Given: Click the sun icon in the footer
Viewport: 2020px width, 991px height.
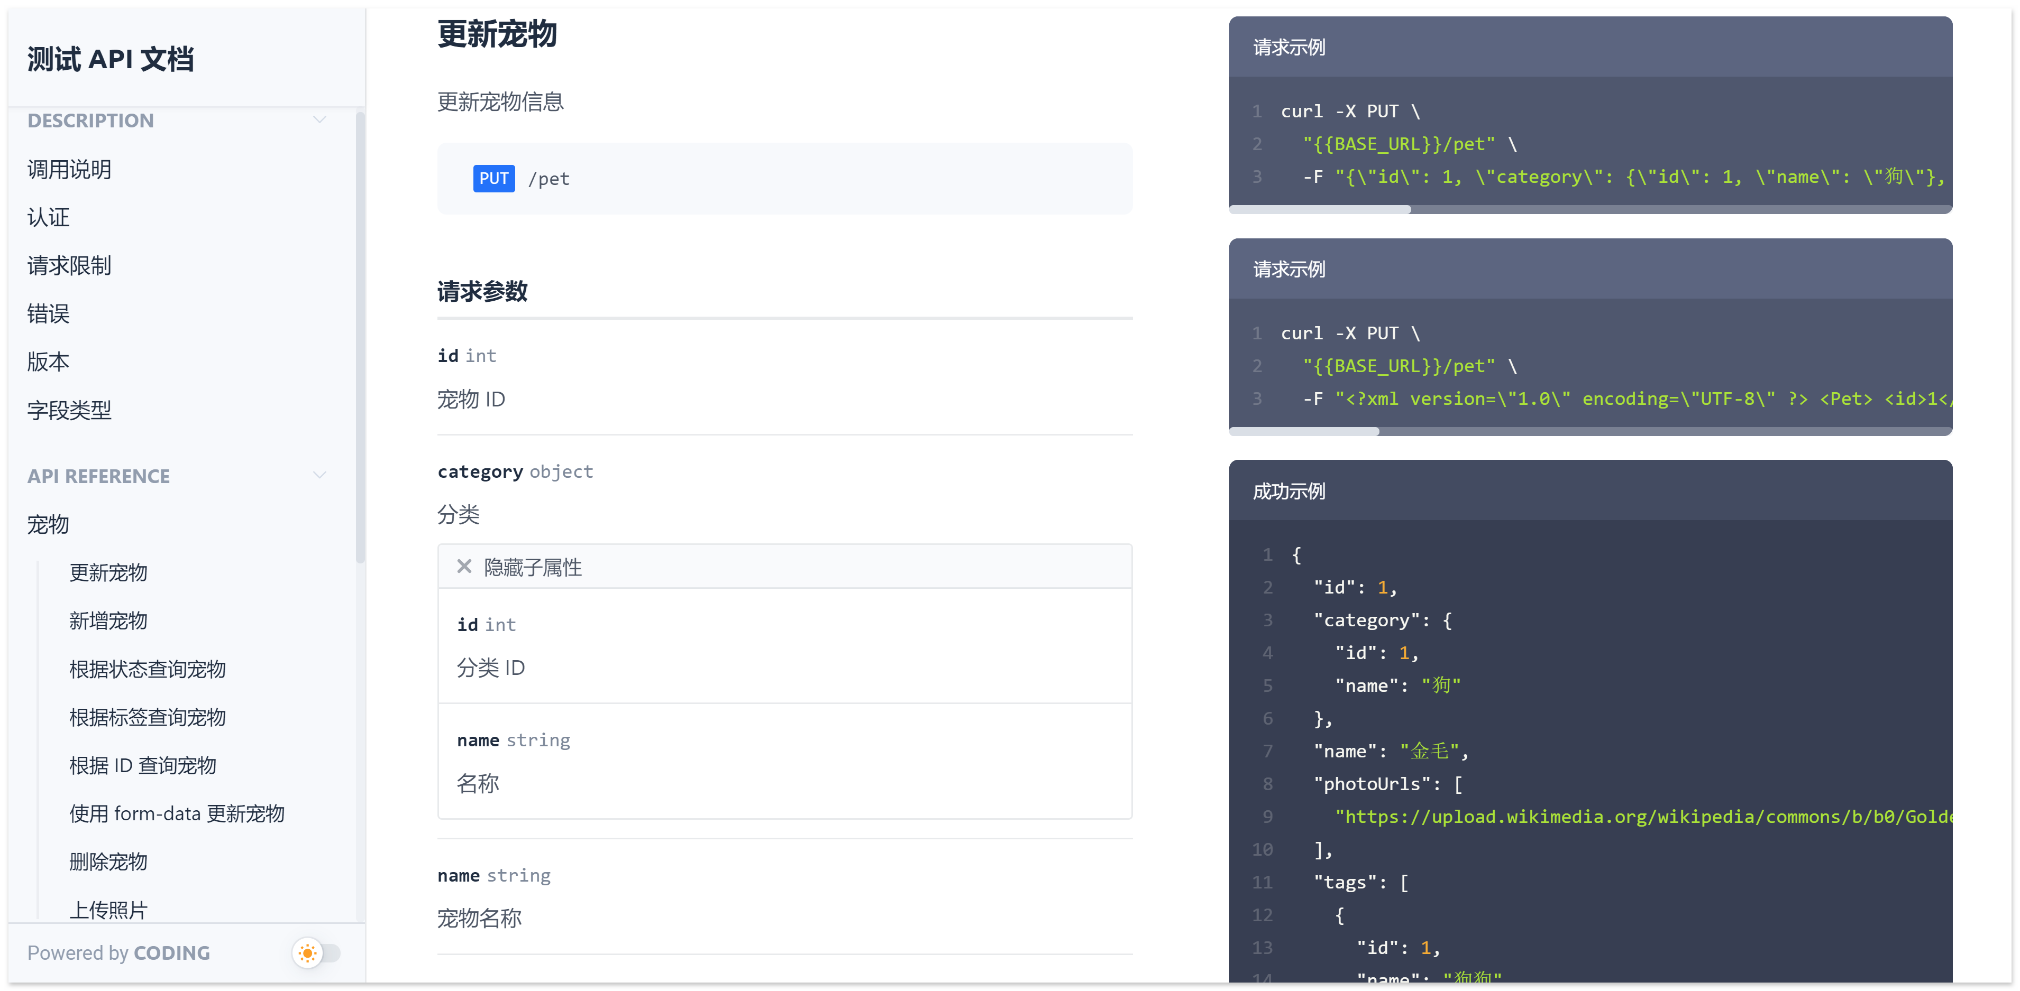Looking at the screenshot, I should click(x=307, y=952).
